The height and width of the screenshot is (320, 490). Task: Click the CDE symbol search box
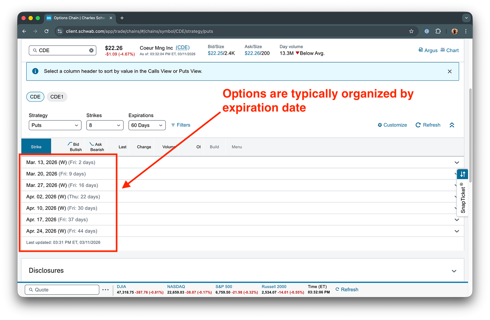[62, 50]
